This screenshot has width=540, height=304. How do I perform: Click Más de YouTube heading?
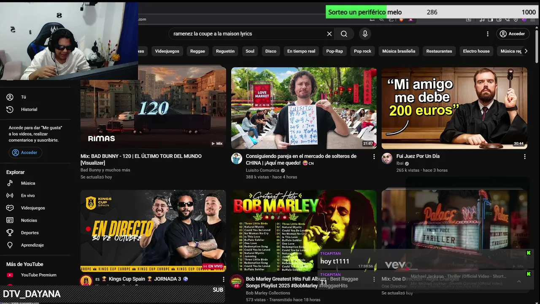pos(24,264)
